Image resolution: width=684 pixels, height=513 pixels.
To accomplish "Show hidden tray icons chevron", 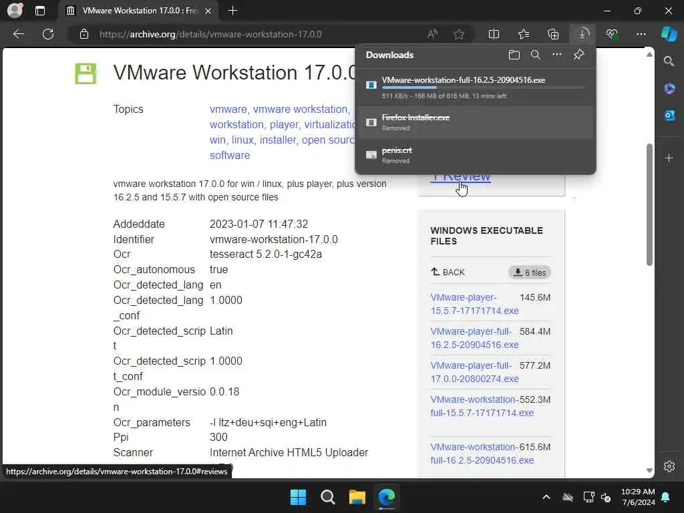I will click(x=546, y=497).
